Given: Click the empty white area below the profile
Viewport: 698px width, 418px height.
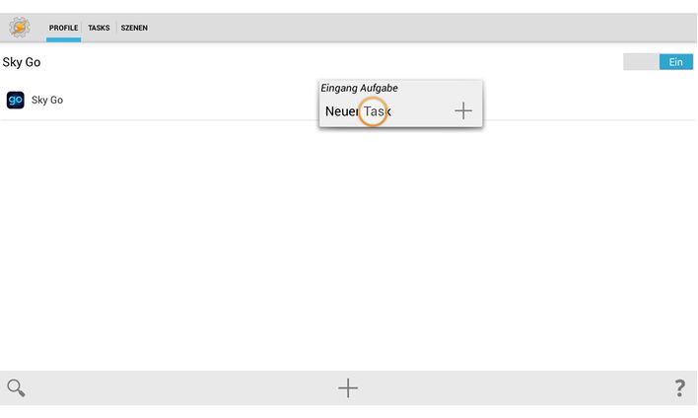Looking at the screenshot, I should coord(349,244).
